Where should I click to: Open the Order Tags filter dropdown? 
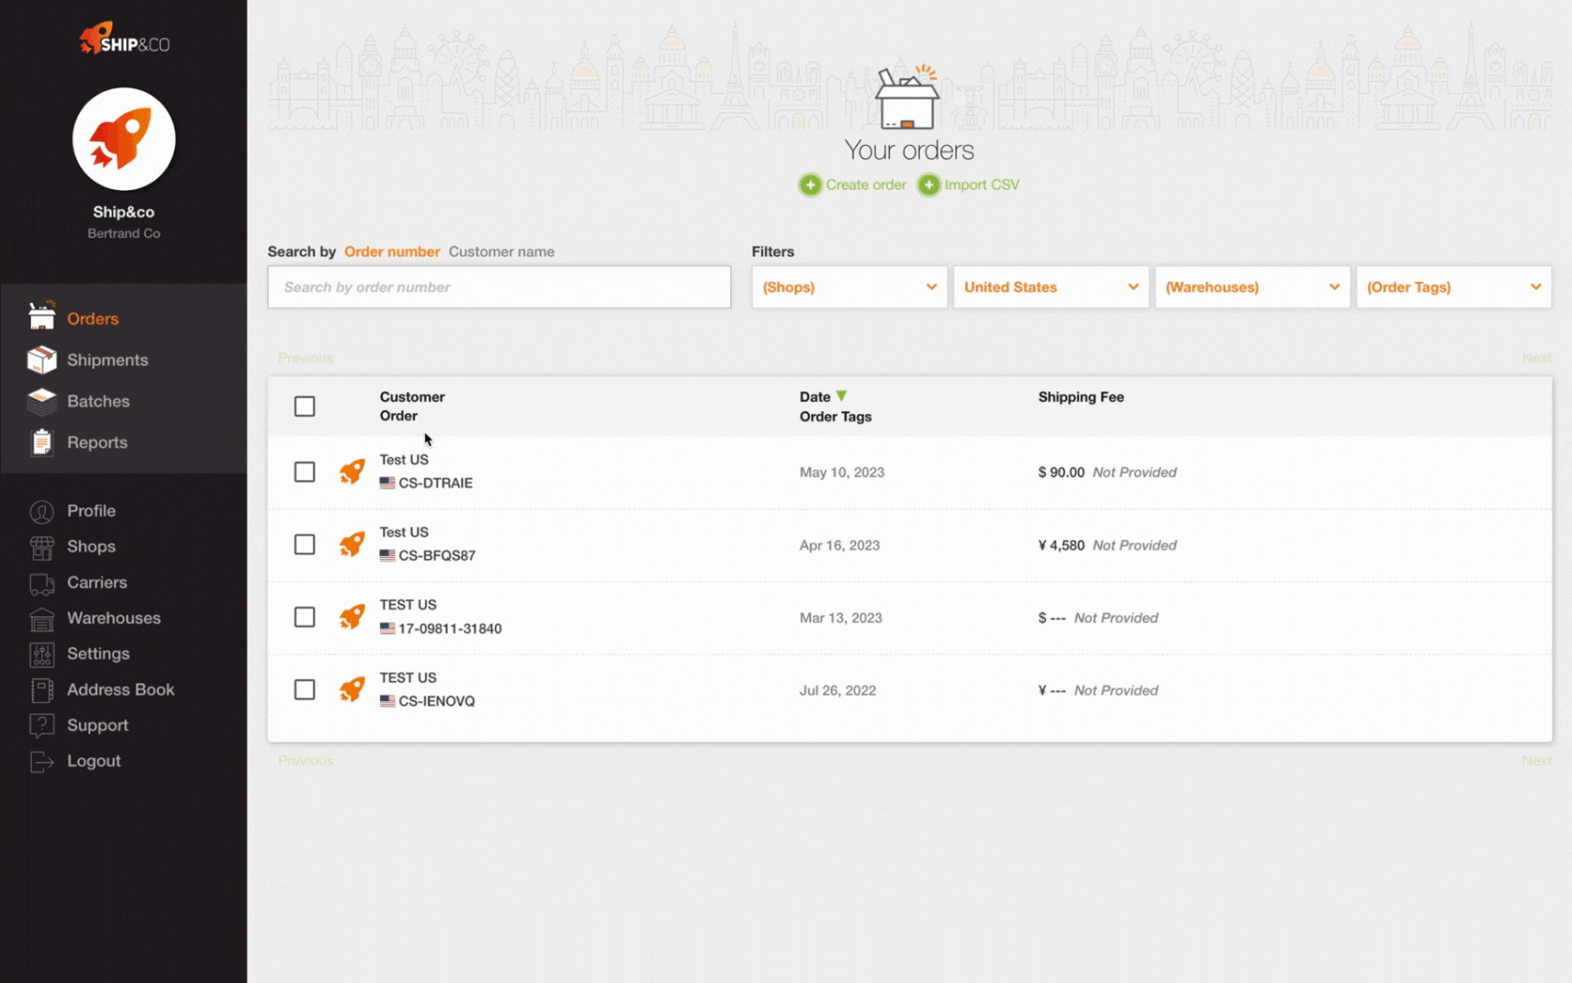(1453, 287)
